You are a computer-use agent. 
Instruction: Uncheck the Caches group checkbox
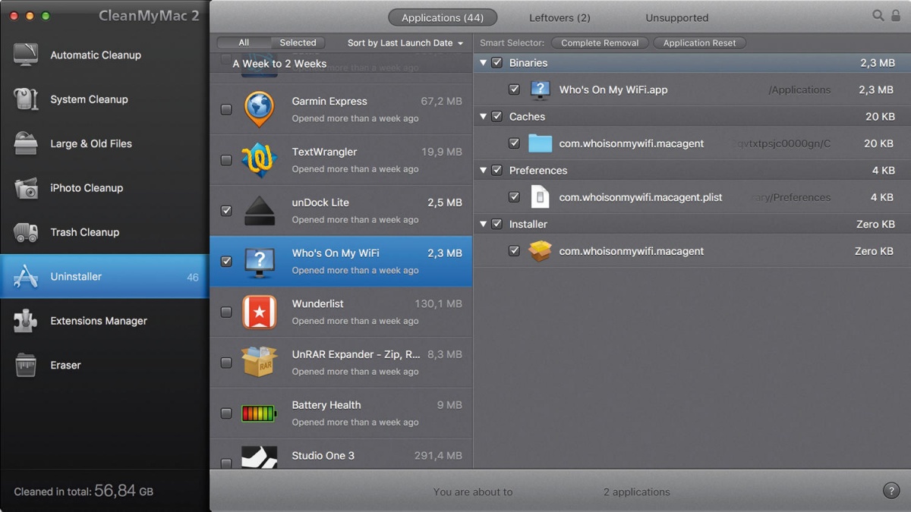point(497,117)
